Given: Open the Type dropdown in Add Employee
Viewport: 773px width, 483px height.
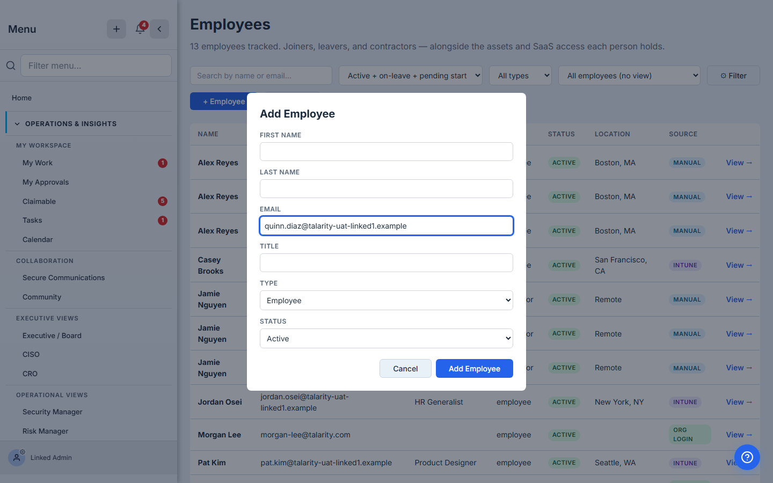Looking at the screenshot, I should point(386,301).
